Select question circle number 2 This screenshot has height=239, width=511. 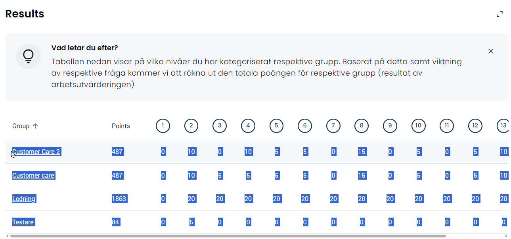tap(191, 126)
